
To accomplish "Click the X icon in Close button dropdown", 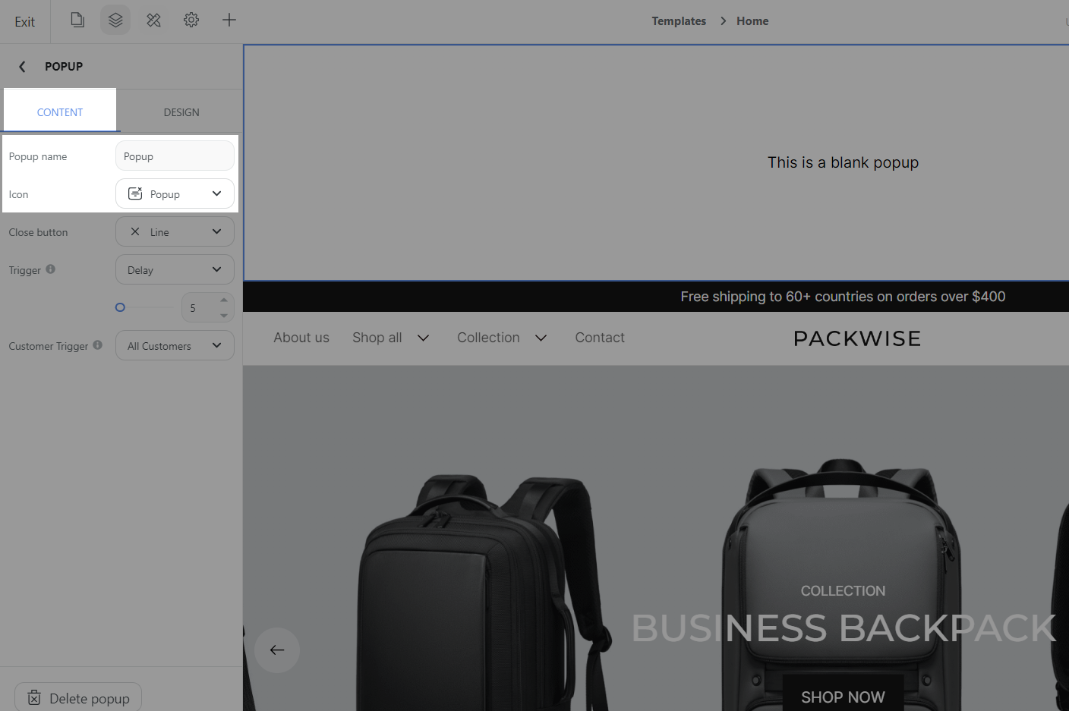I will 135,231.
